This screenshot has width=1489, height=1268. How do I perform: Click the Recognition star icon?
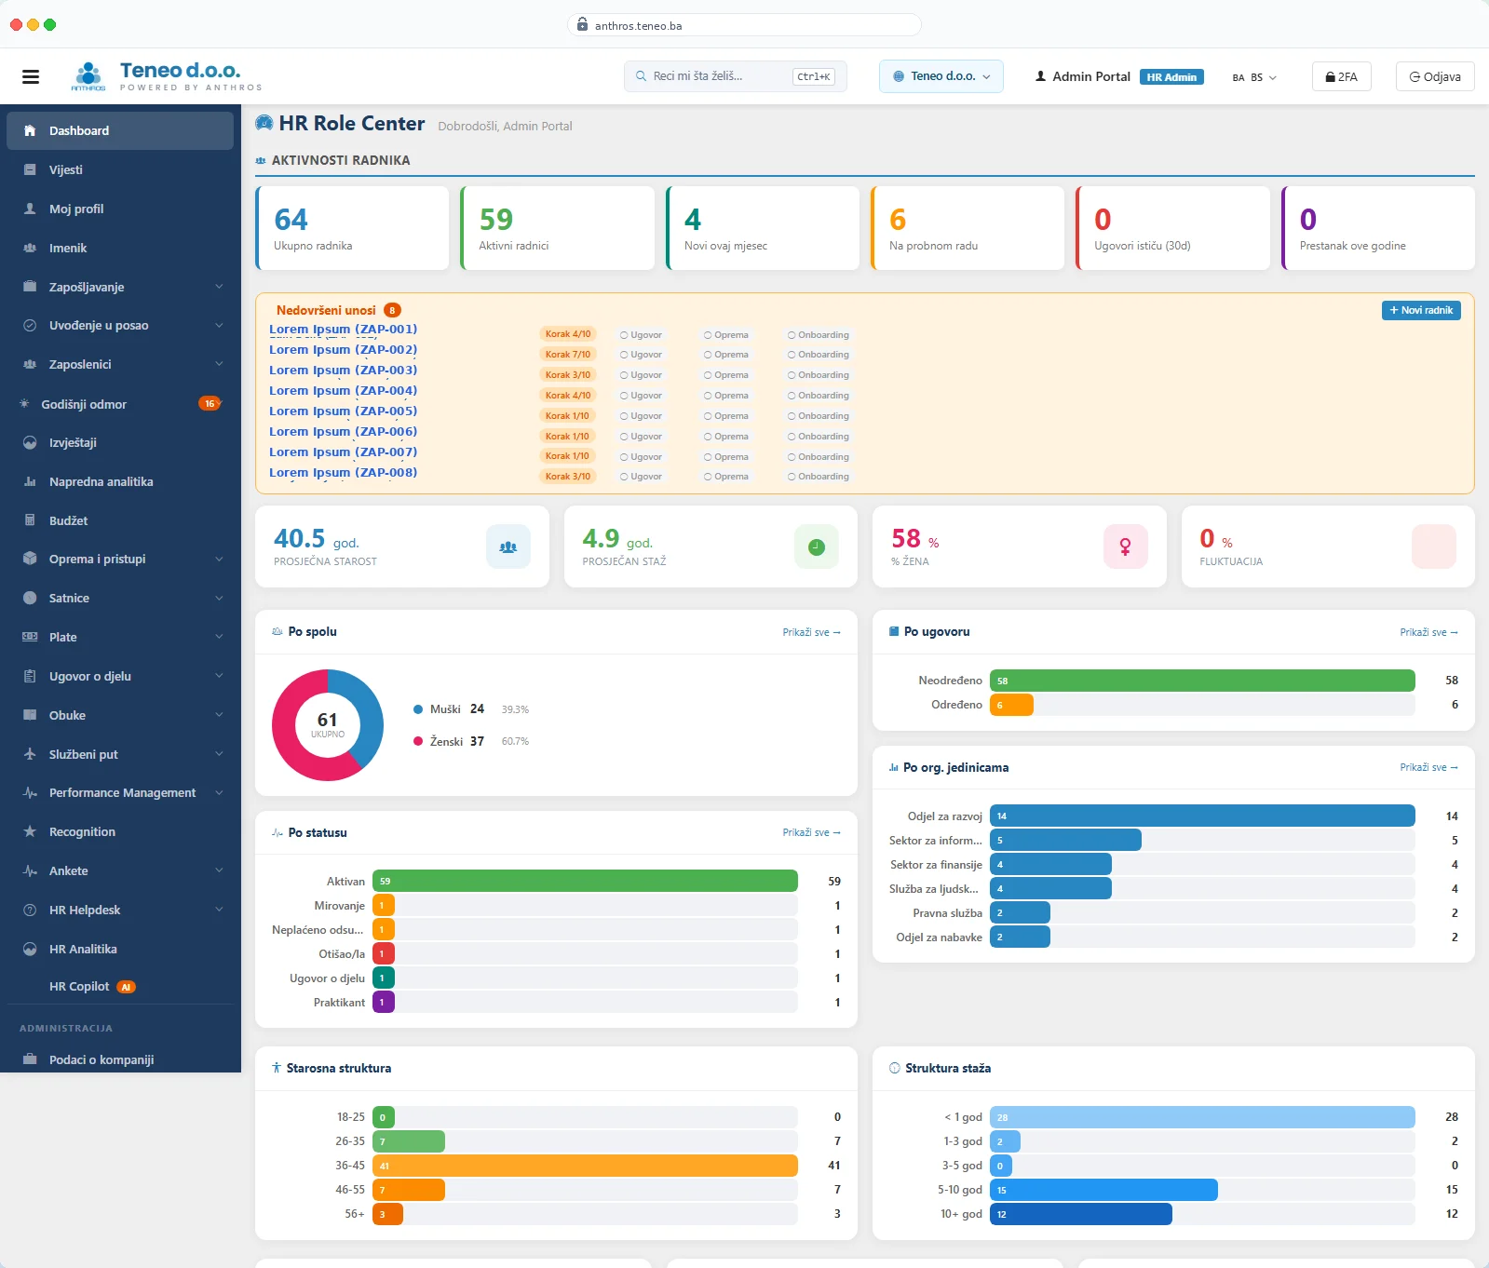(30, 831)
